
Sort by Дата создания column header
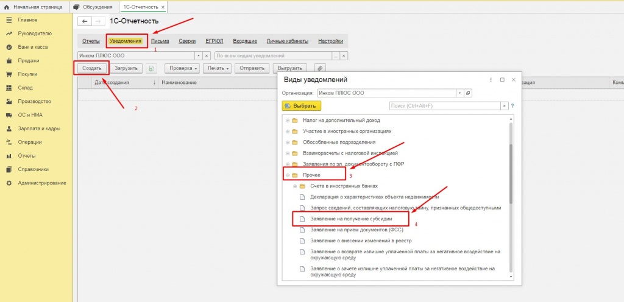[x=126, y=82]
